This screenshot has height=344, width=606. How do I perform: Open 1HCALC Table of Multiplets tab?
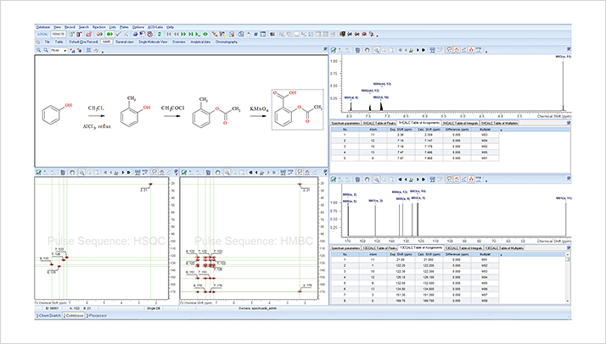(499, 123)
